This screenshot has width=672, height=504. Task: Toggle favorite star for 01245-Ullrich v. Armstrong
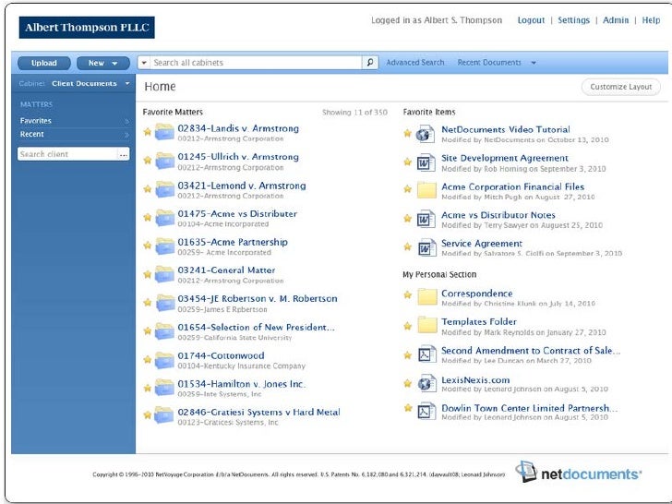coord(148,160)
